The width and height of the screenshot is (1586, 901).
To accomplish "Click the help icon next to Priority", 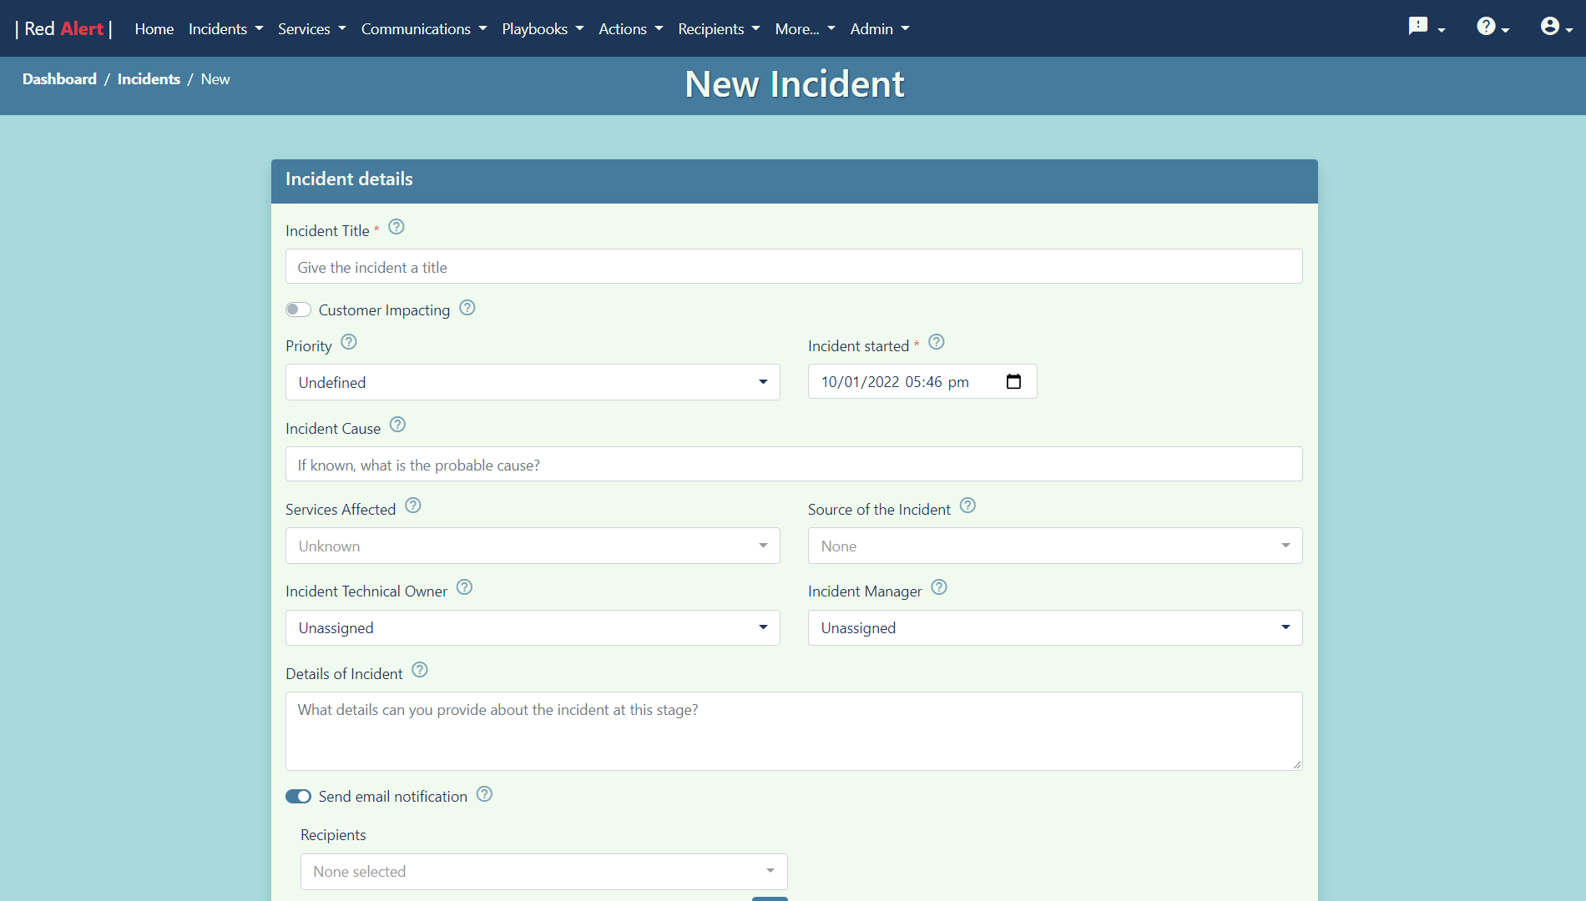I will (x=348, y=342).
